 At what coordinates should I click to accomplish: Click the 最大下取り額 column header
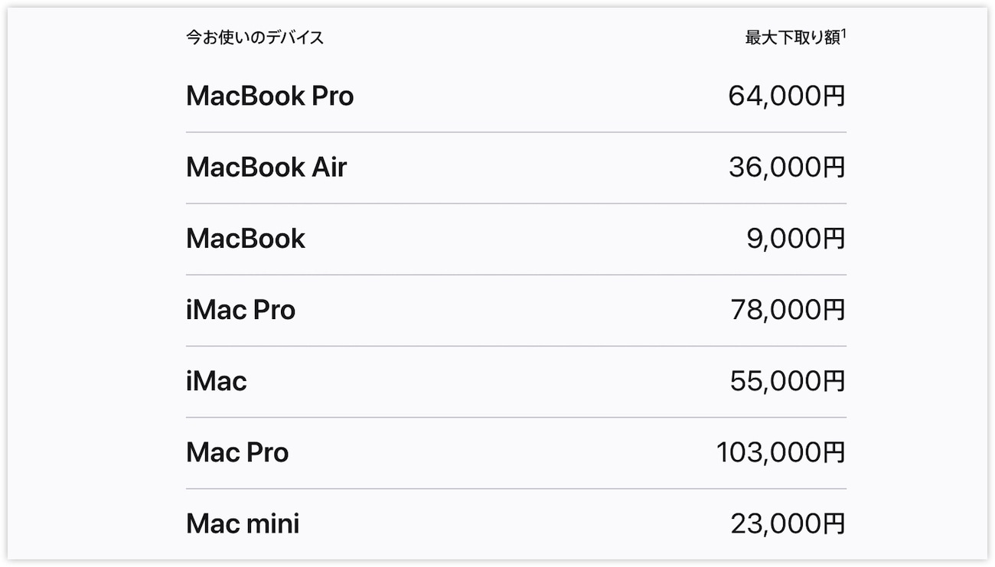(792, 37)
